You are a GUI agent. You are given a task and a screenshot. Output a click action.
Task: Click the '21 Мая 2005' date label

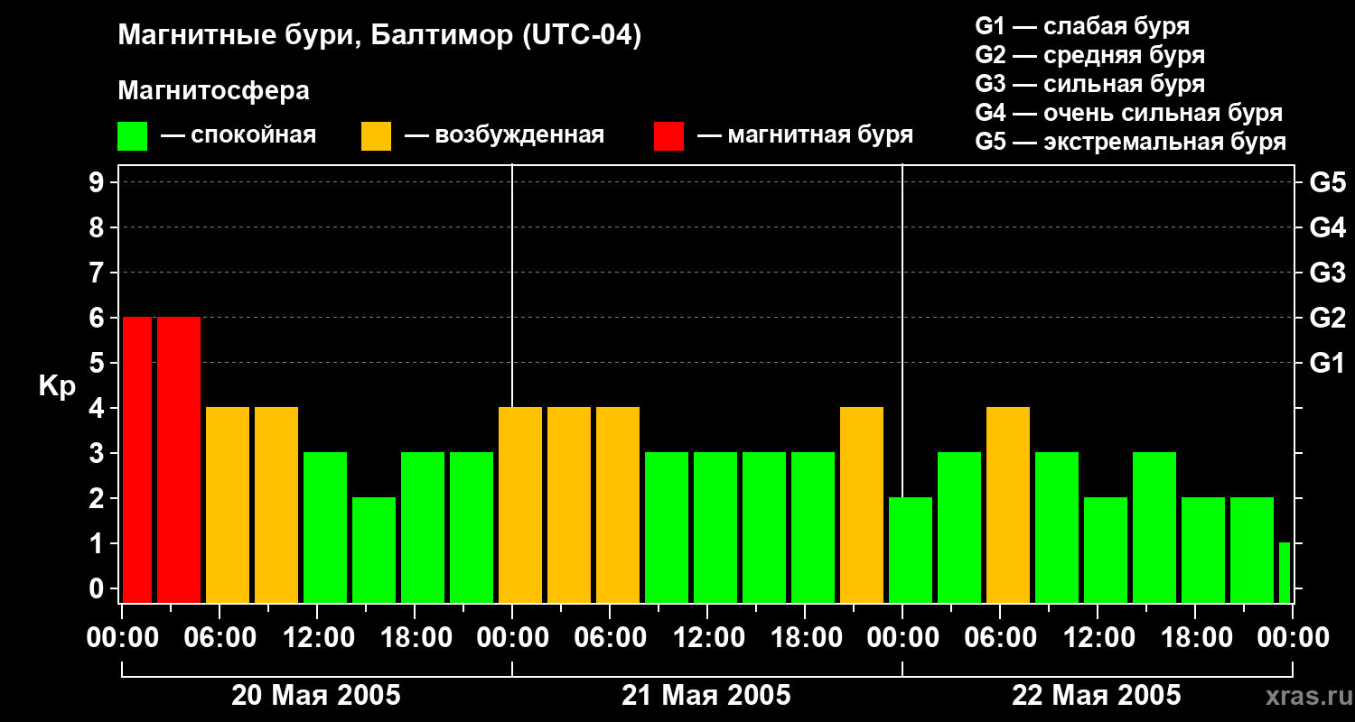click(706, 696)
